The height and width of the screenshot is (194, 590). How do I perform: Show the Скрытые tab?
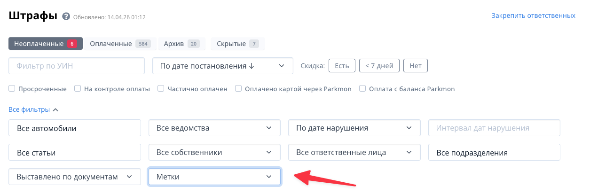click(237, 44)
